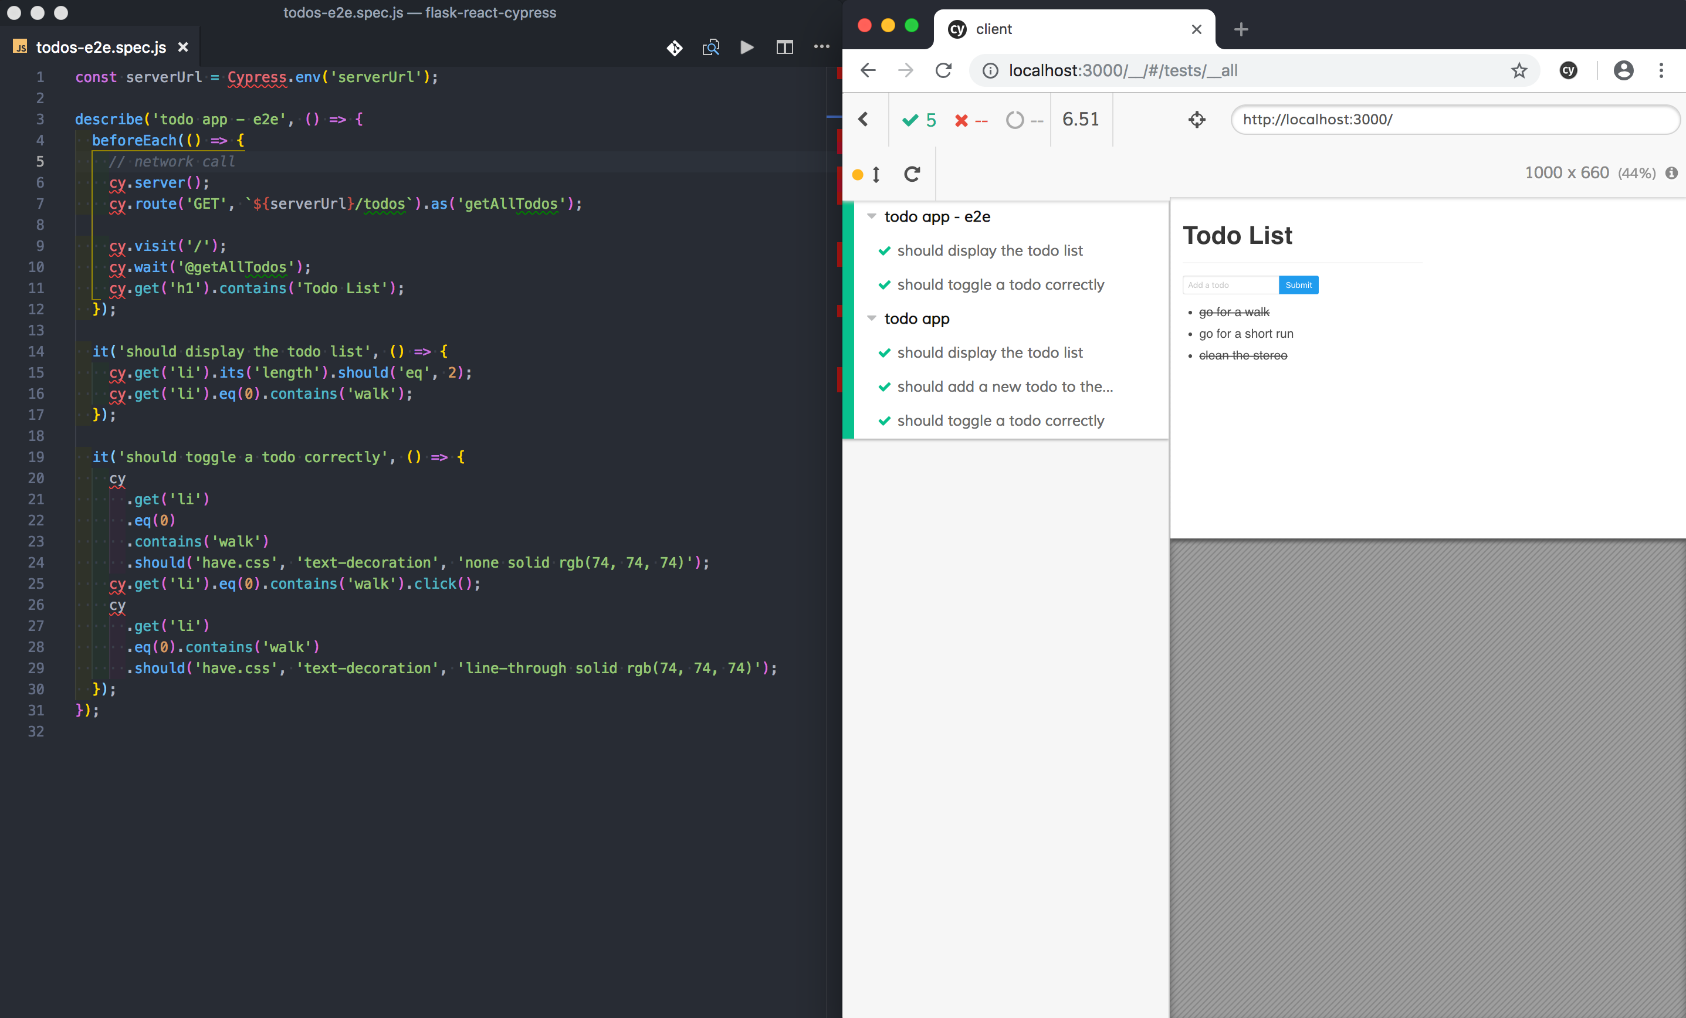The height and width of the screenshot is (1018, 1686).
Task: Open the editor more actions ellipsis
Action: [821, 46]
